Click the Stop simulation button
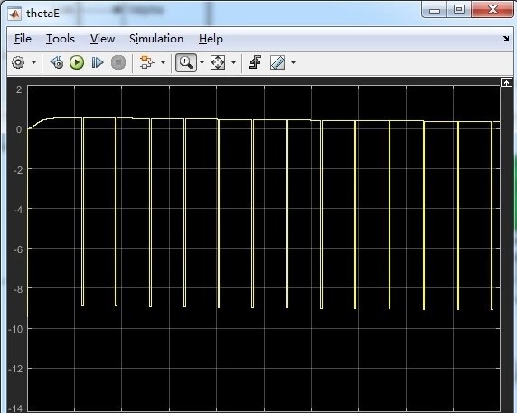 (x=118, y=62)
